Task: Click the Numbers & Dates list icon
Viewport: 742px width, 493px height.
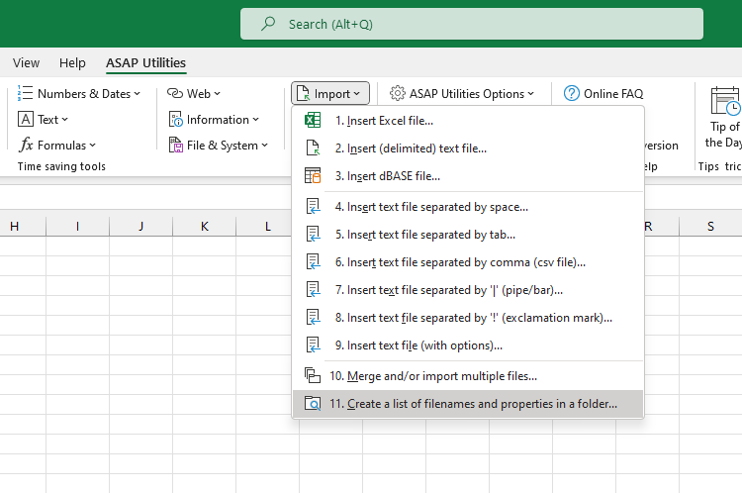Action: 25,93
